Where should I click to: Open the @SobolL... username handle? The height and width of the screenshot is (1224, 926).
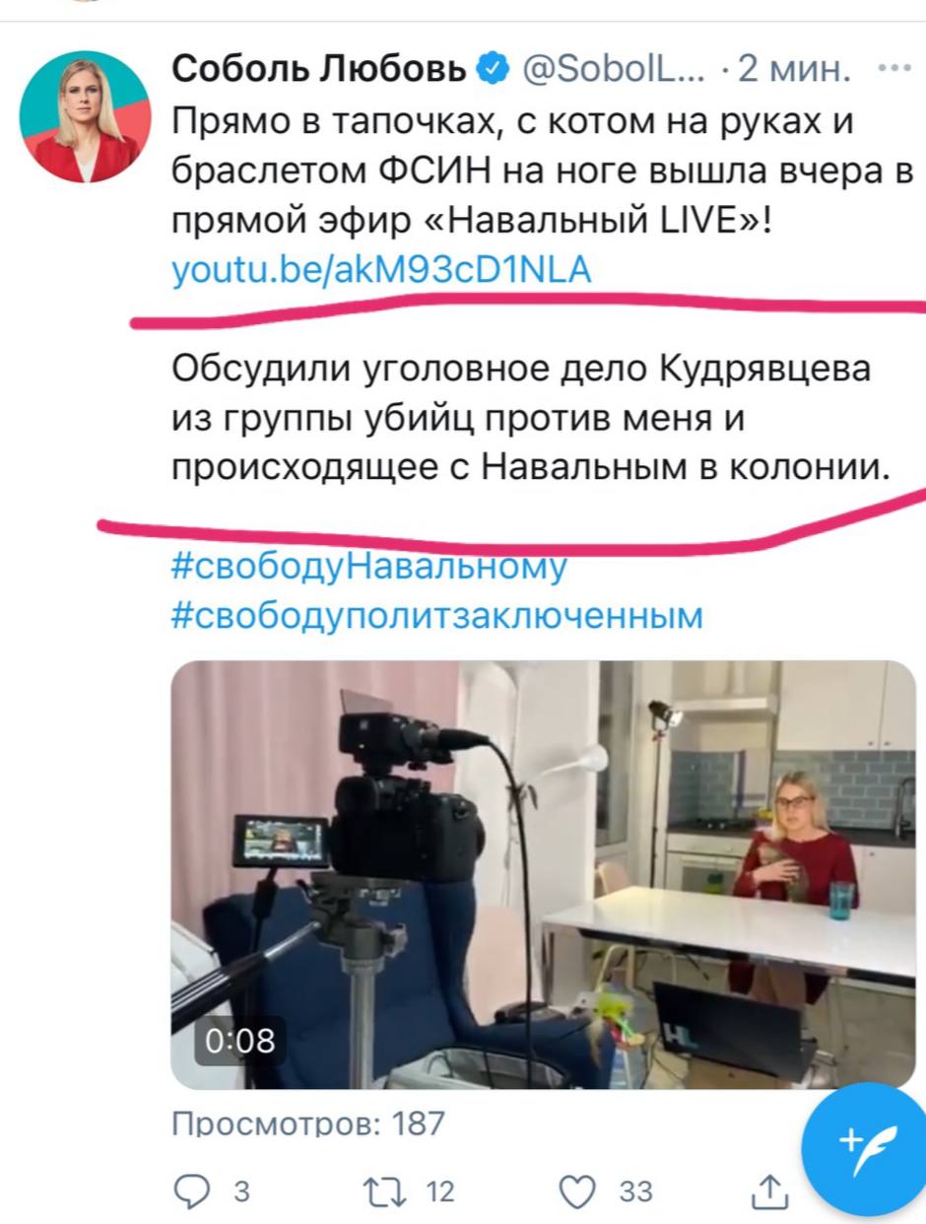pyautogui.click(x=612, y=71)
